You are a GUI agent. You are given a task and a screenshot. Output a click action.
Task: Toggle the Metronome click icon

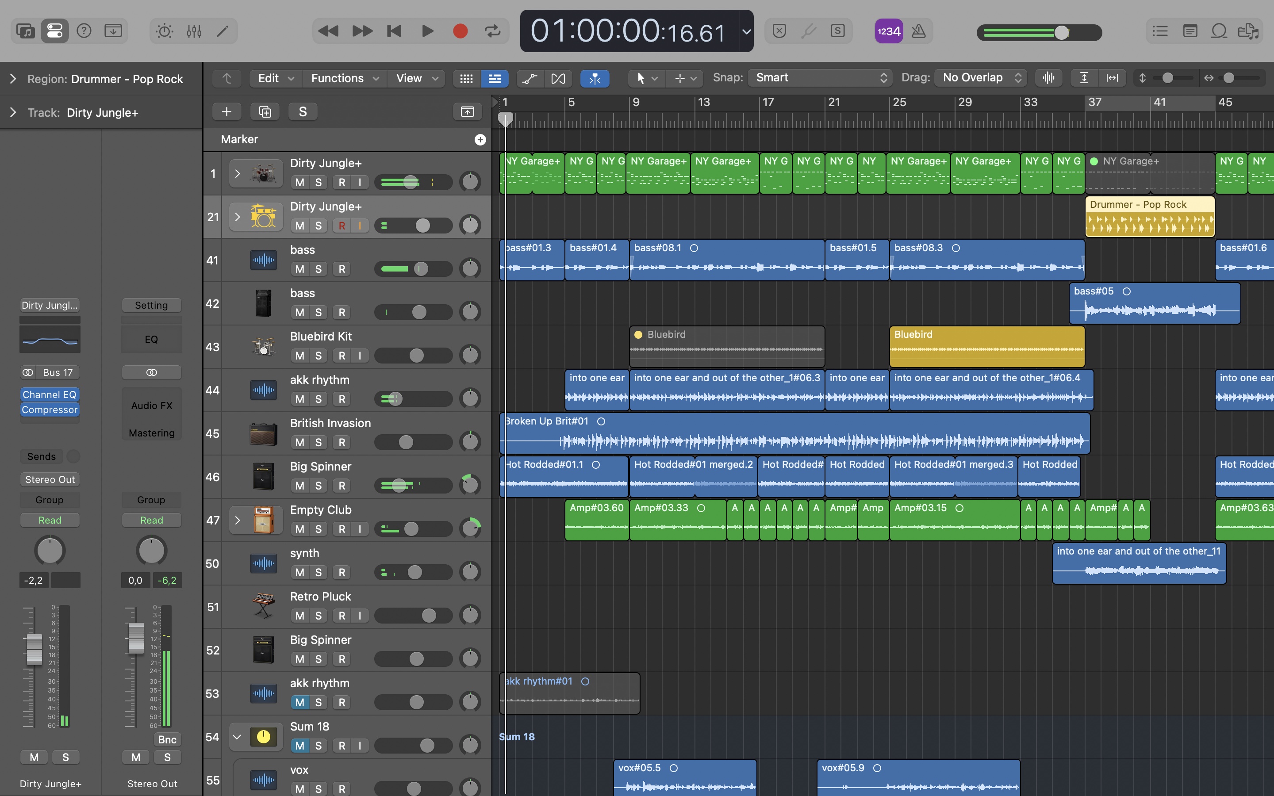point(919,31)
